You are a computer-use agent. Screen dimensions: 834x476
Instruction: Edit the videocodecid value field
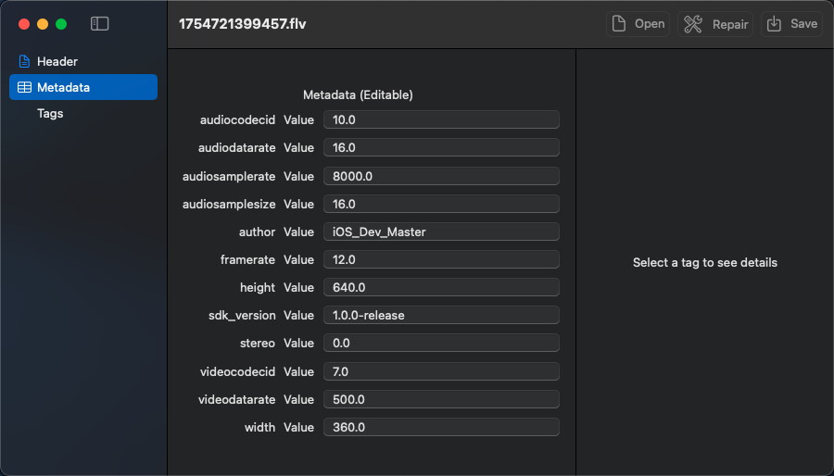click(x=441, y=371)
